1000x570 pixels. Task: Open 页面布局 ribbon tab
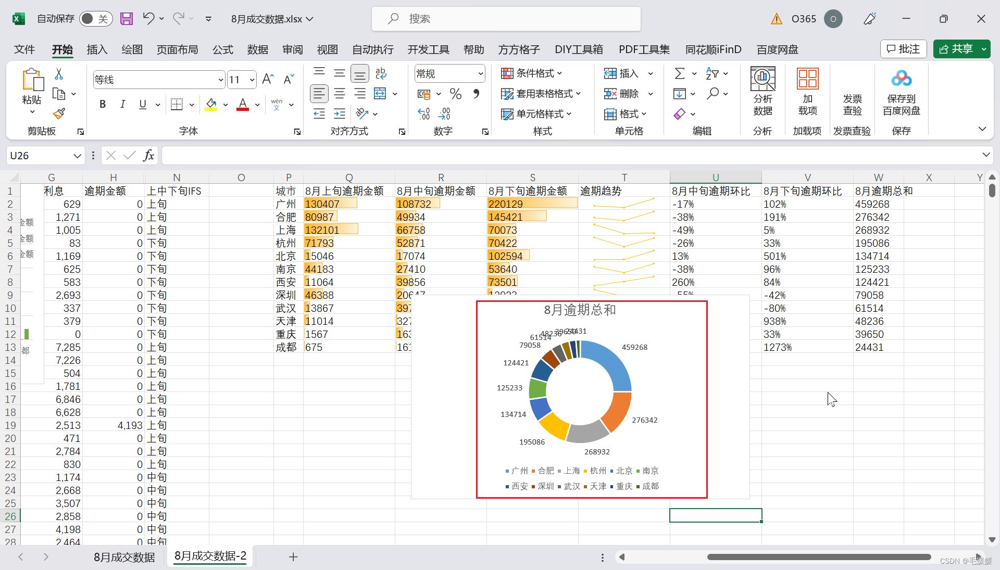[x=177, y=49]
